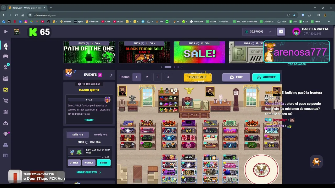Switch to the Daily 4/8 quests tab
The width and height of the screenshot is (335, 188).
[78, 135]
